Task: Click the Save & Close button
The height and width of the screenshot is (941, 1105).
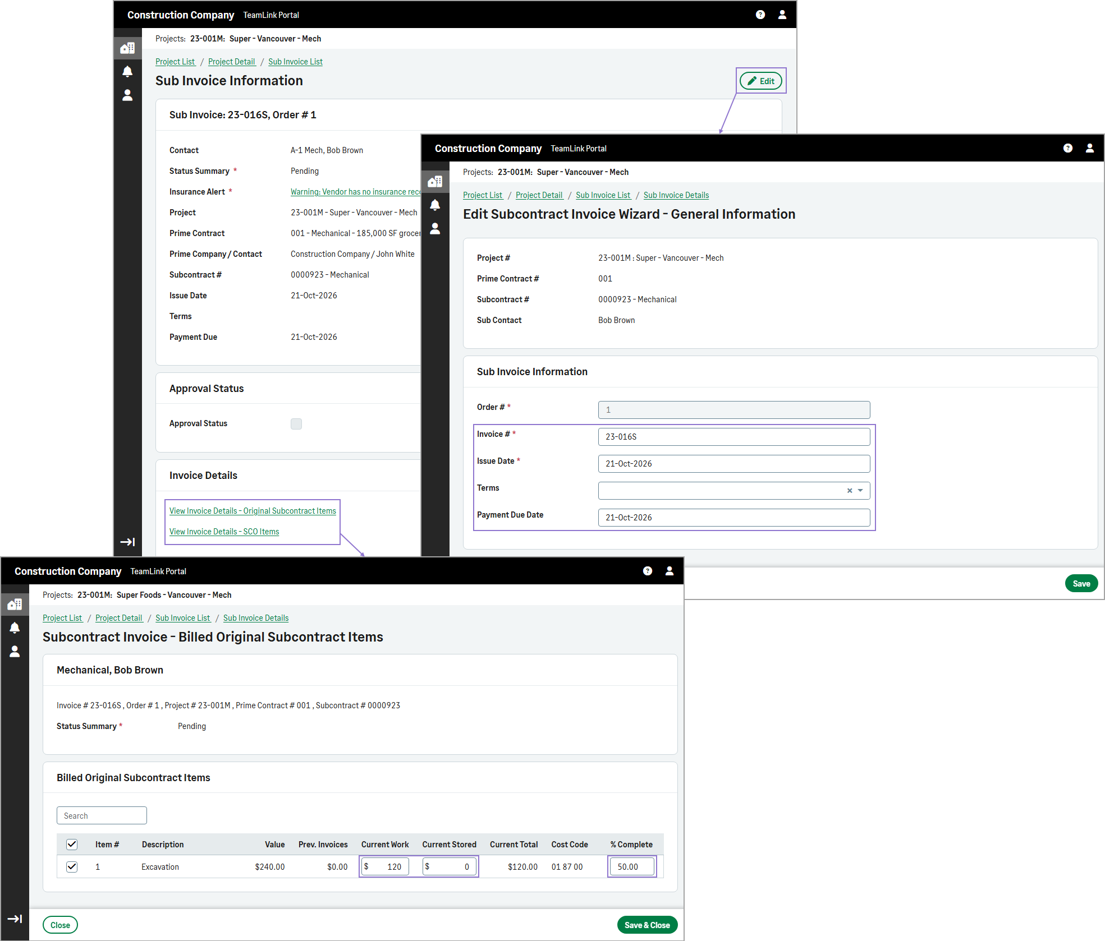Action: [x=647, y=925]
